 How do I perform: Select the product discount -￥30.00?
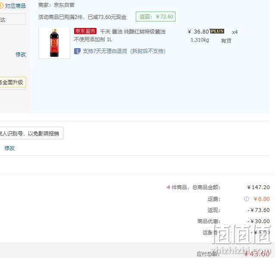tap(259, 221)
